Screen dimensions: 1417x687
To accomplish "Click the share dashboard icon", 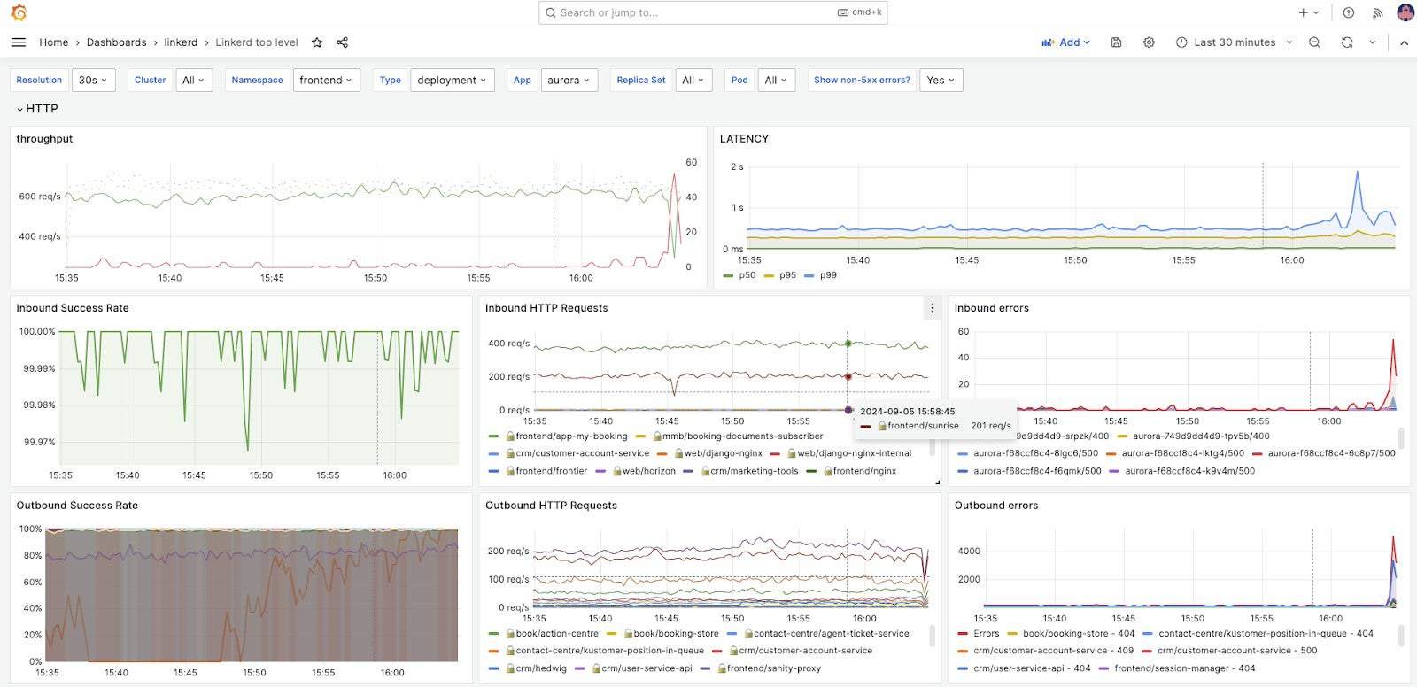I will 342,42.
